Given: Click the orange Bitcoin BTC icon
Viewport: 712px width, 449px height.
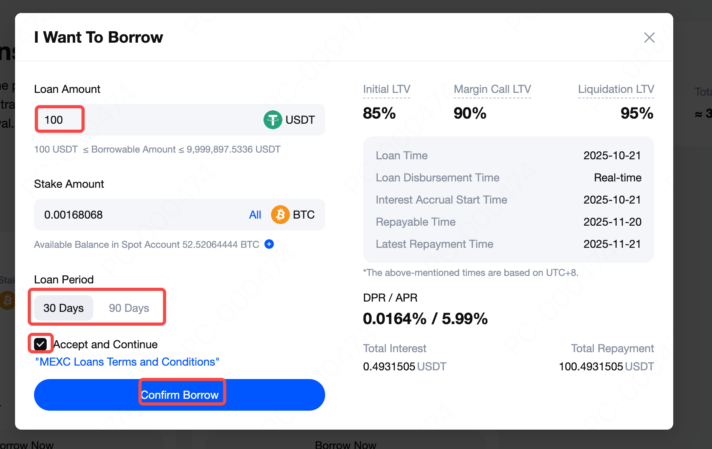Looking at the screenshot, I should 280,215.
